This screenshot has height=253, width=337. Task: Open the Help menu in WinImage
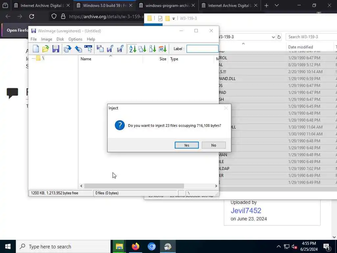(x=91, y=39)
